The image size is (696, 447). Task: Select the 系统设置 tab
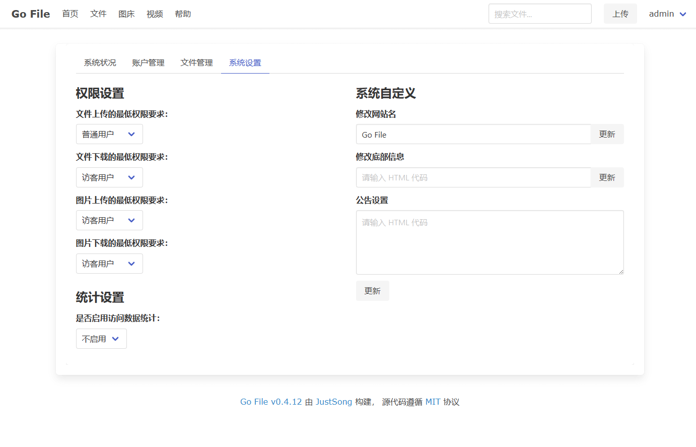pyautogui.click(x=245, y=62)
